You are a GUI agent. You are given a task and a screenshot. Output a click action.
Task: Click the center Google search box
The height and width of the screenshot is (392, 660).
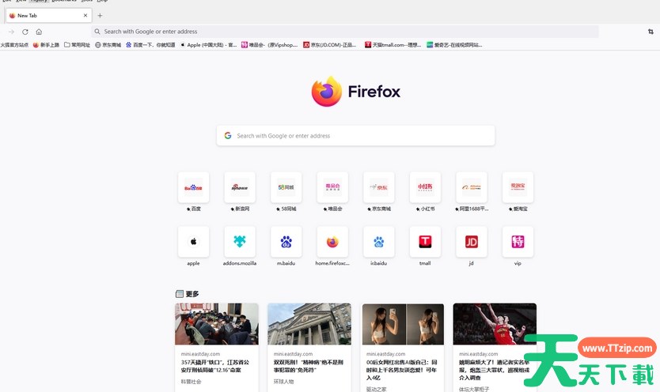pyautogui.click(x=355, y=136)
